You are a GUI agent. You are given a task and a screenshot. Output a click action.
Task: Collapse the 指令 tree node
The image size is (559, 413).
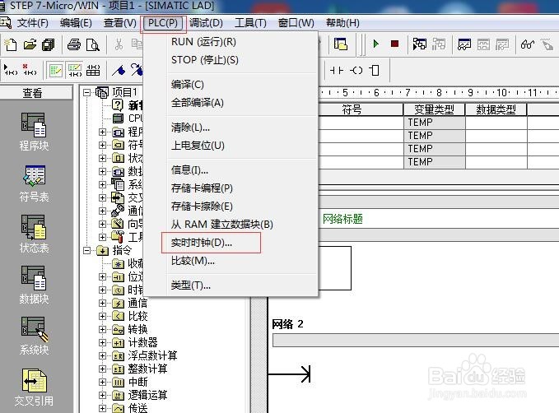click(x=86, y=250)
